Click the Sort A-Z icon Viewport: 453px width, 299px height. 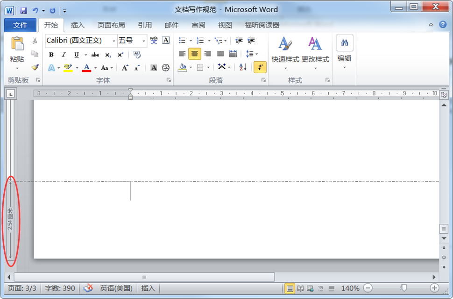(243, 67)
